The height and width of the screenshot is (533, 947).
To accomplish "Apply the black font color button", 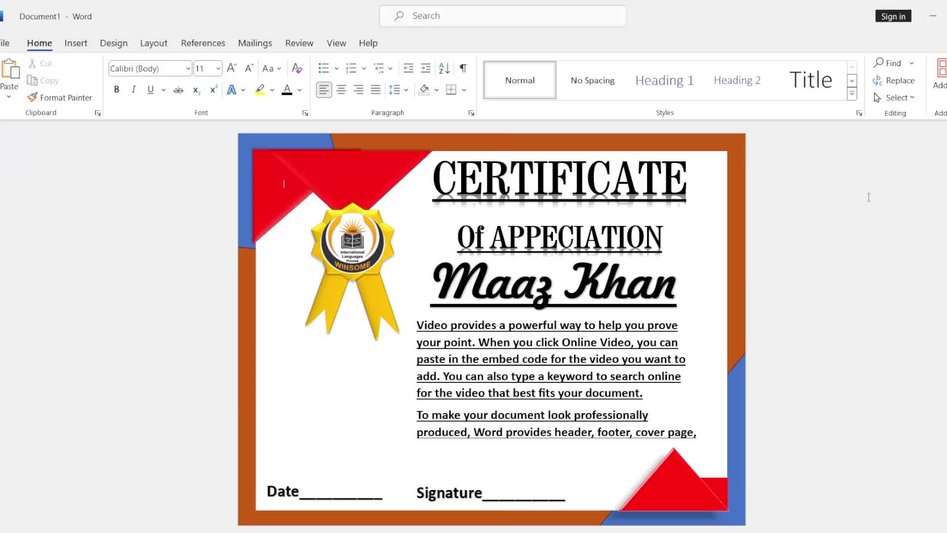I will (x=287, y=90).
